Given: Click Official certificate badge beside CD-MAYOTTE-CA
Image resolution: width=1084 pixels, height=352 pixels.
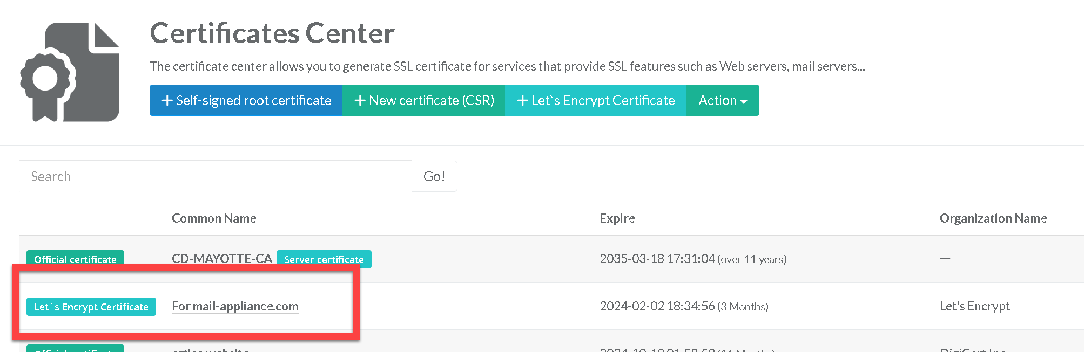Looking at the screenshot, I should point(75,259).
